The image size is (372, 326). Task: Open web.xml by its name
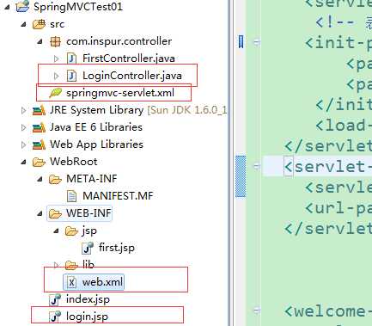point(102,282)
